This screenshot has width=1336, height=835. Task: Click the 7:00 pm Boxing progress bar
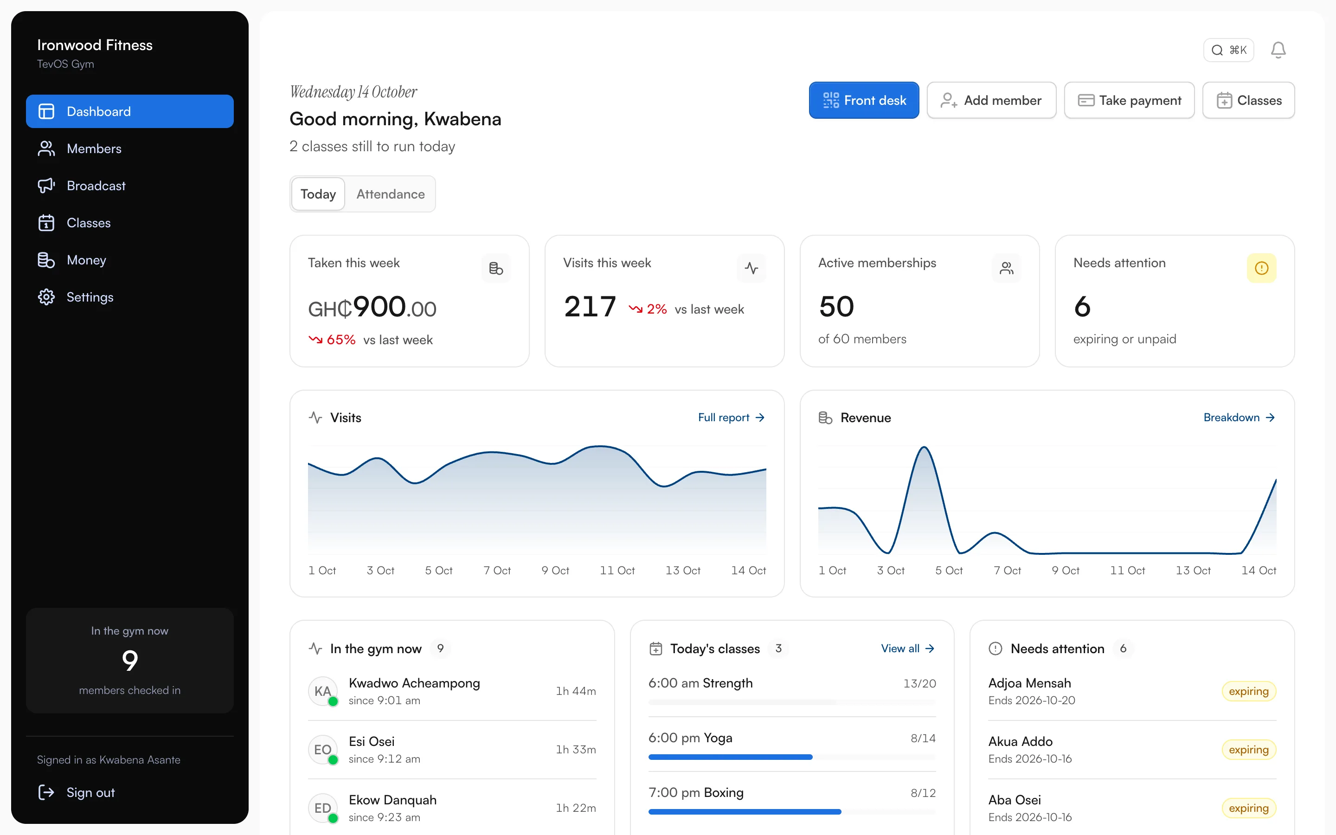pyautogui.click(x=792, y=812)
